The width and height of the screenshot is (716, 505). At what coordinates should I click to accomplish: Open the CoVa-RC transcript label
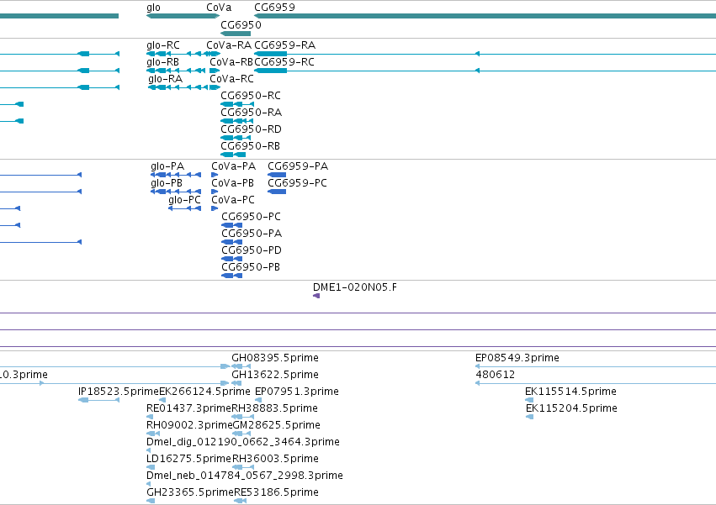pos(231,79)
